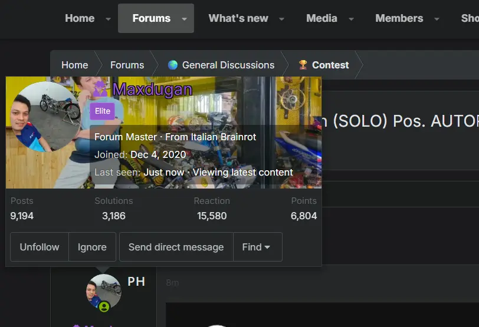Click the green online status icon
The width and height of the screenshot is (479, 327).
[x=104, y=306]
